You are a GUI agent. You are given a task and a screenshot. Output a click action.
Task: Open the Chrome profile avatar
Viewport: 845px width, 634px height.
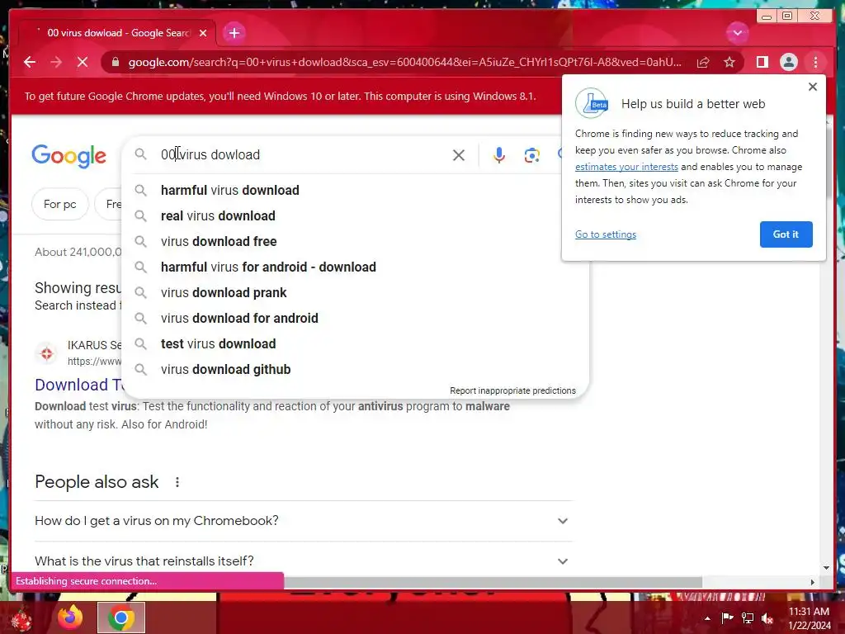pyautogui.click(x=788, y=62)
